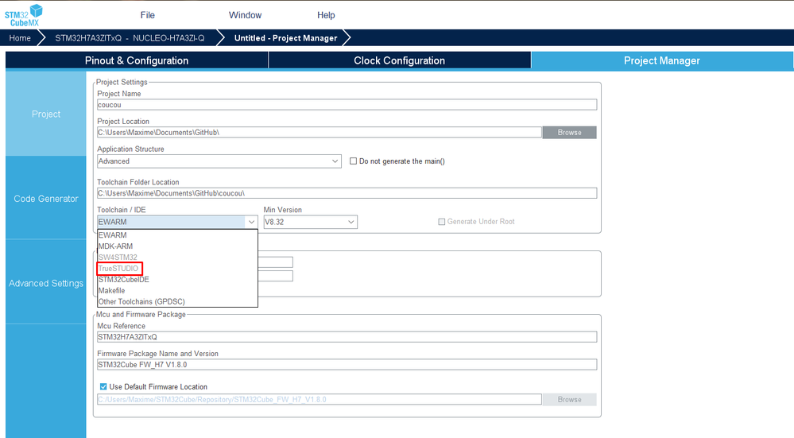Click the firmware repository path field
This screenshot has width=794, height=438.
[x=320, y=400]
